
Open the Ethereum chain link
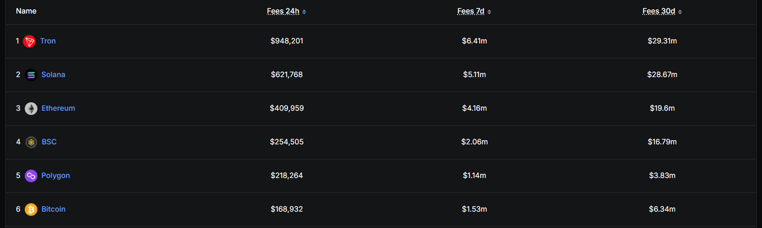point(58,108)
